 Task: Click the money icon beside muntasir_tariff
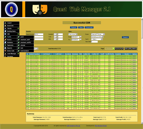tap(19, 40)
